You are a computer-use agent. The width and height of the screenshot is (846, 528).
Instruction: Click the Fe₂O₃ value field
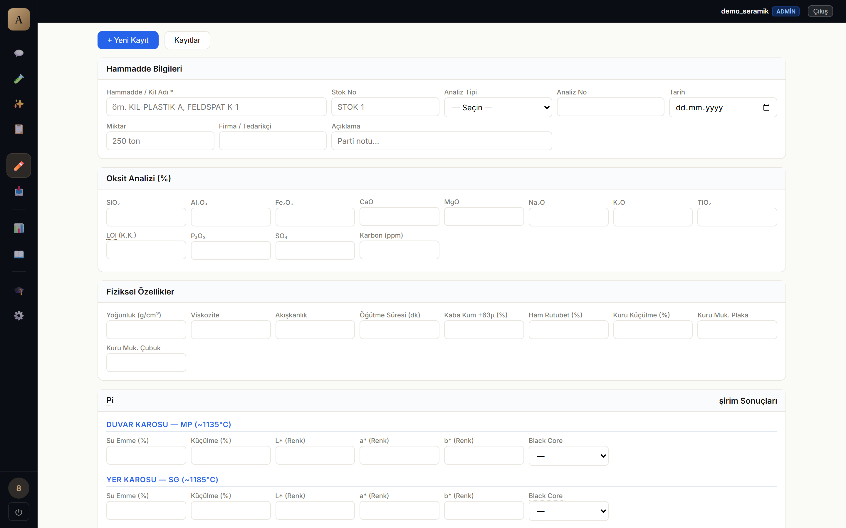click(x=315, y=217)
